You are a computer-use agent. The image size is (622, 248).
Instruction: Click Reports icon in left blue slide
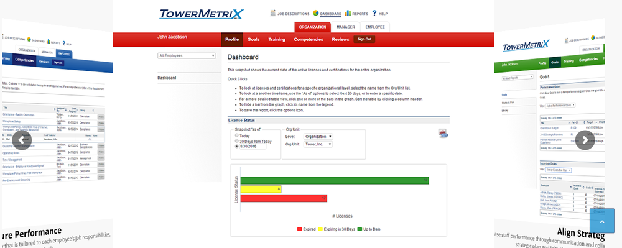[x=48, y=42]
